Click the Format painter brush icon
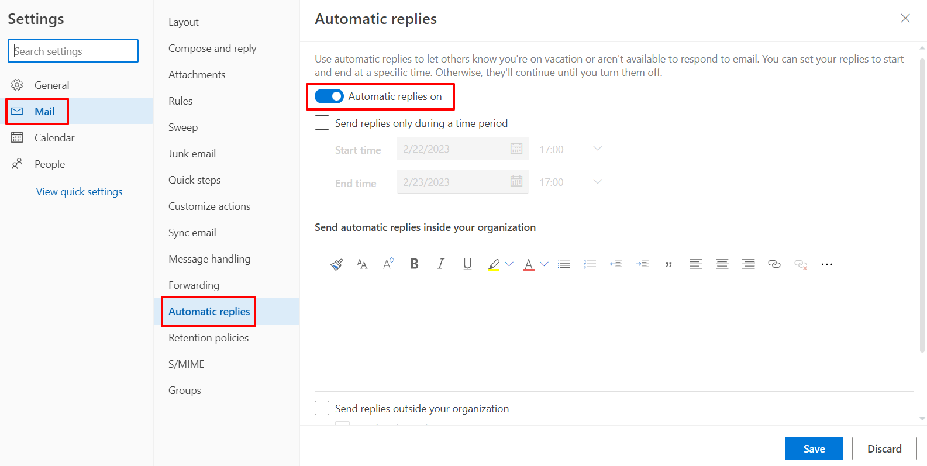Screen dimensions: 927x466 pyautogui.click(x=336, y=264)
